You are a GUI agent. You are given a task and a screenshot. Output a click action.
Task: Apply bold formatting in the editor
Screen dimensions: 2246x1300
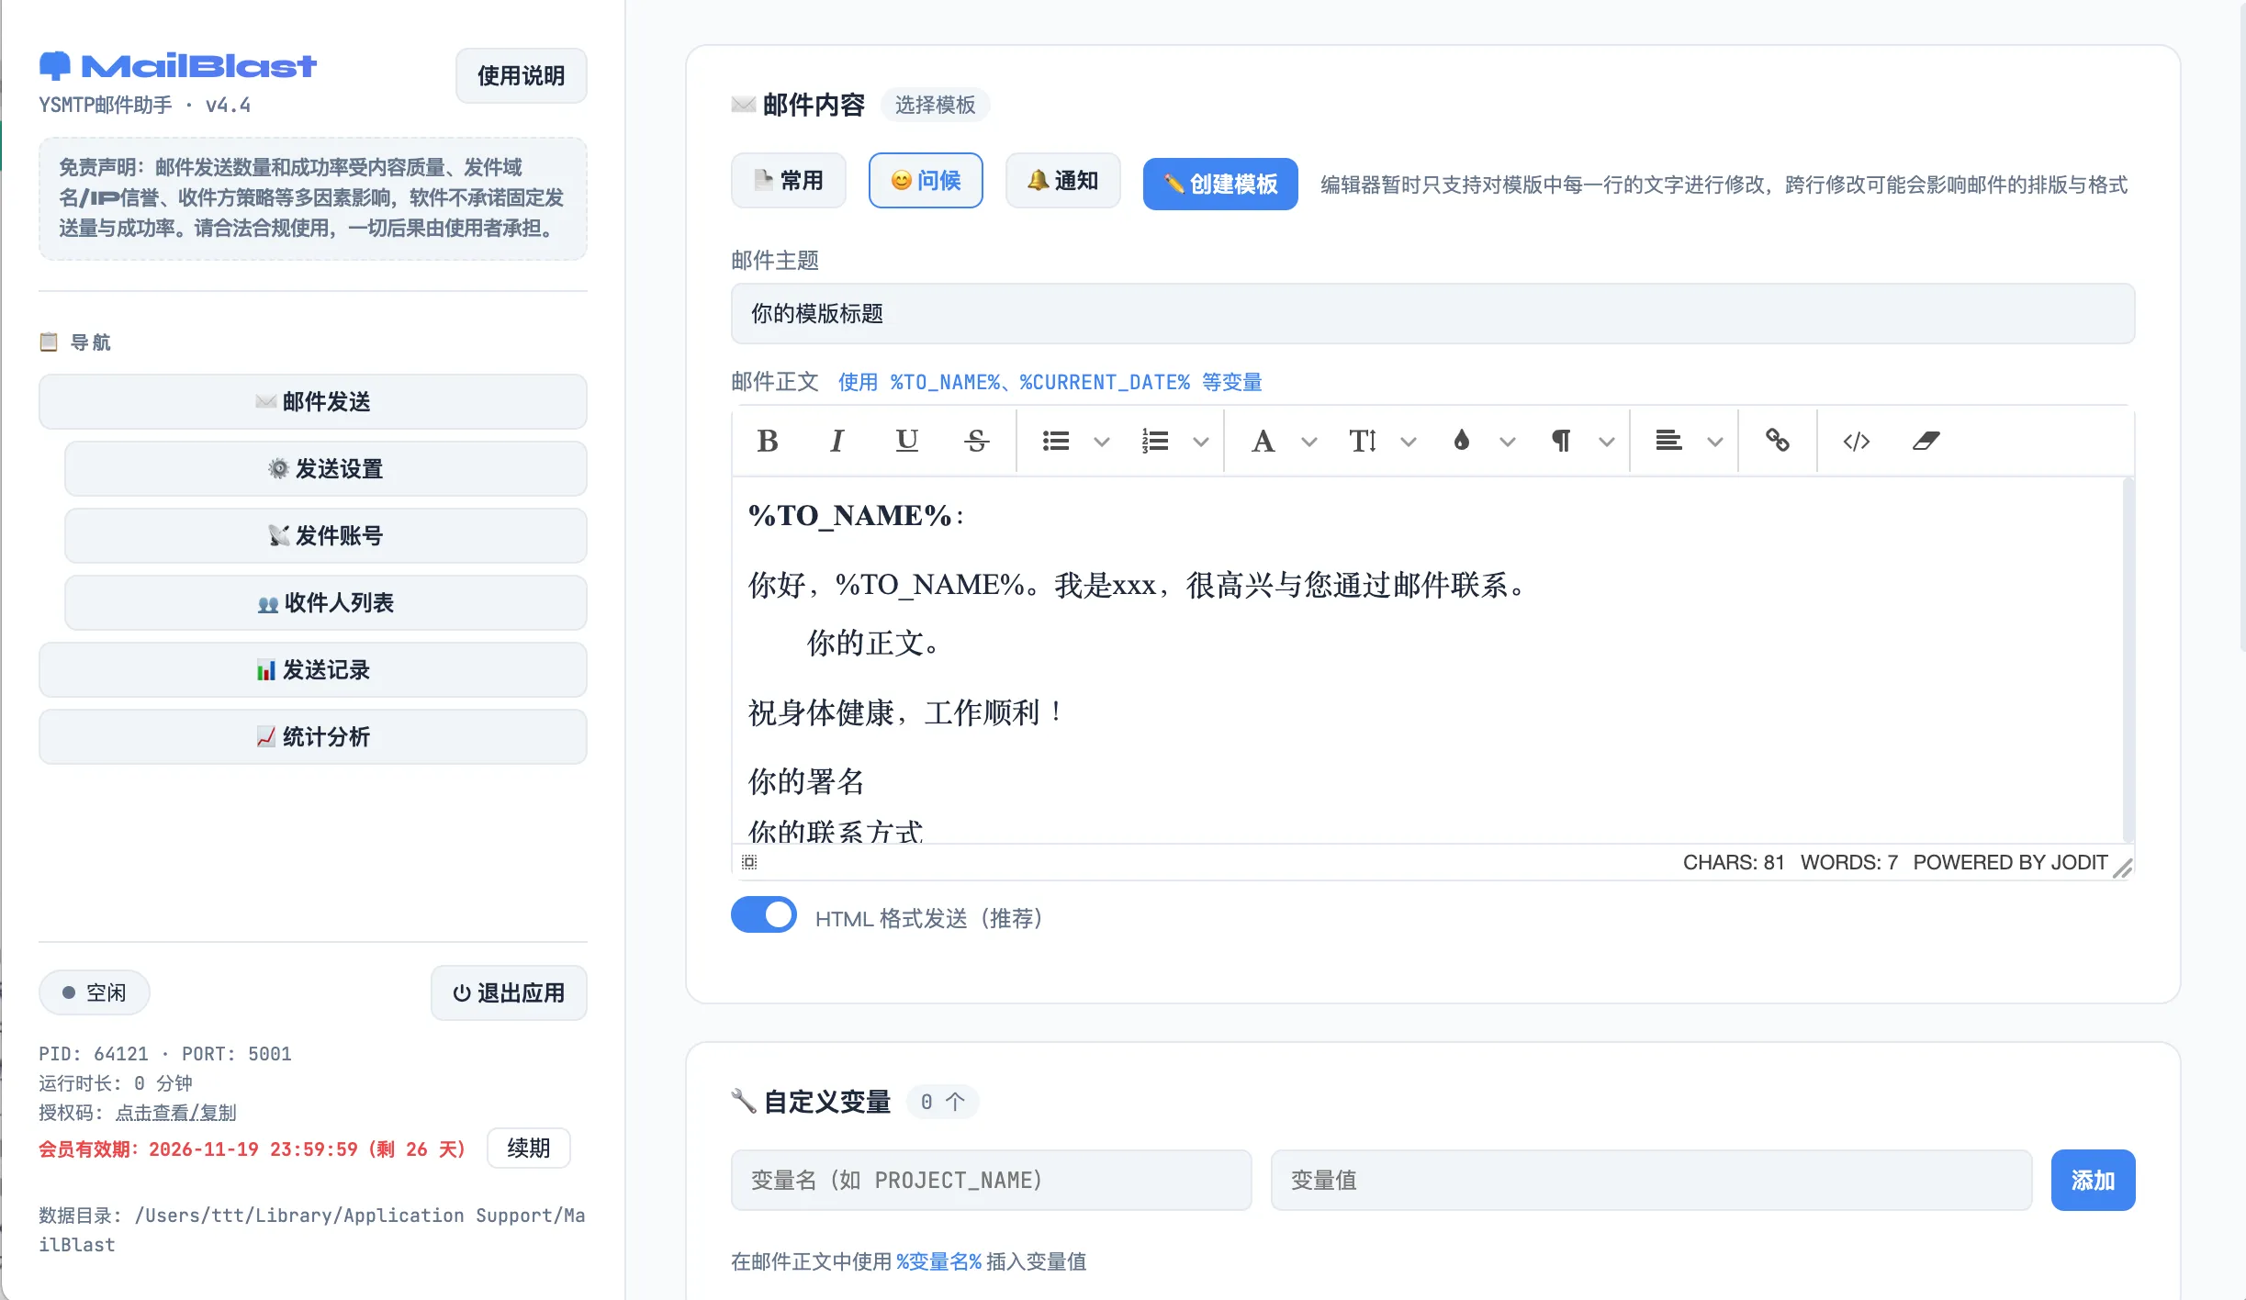[x=768, y=442]
